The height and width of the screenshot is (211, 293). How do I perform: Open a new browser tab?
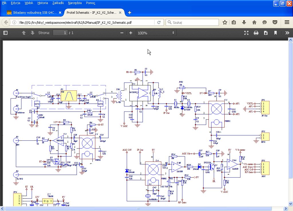click(130, 13)
